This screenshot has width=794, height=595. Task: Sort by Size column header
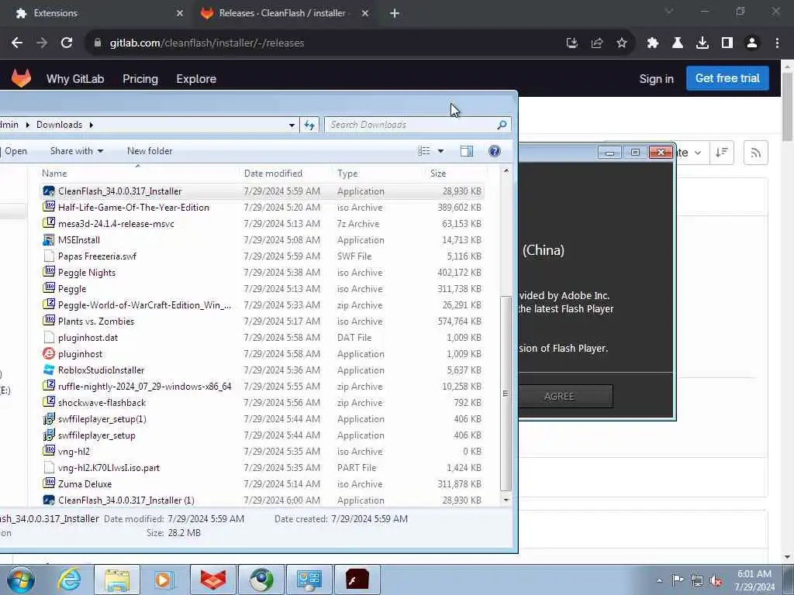454,173
